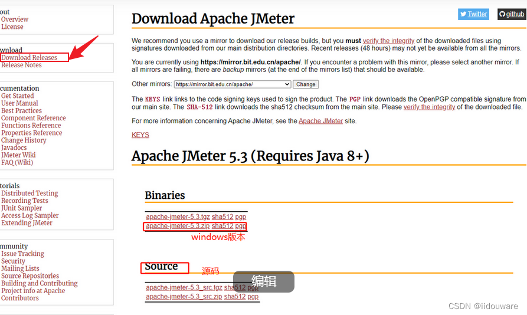Open Project info at Apache link
This screenshot has height=315, width=527.
click(x=33, y=290)
